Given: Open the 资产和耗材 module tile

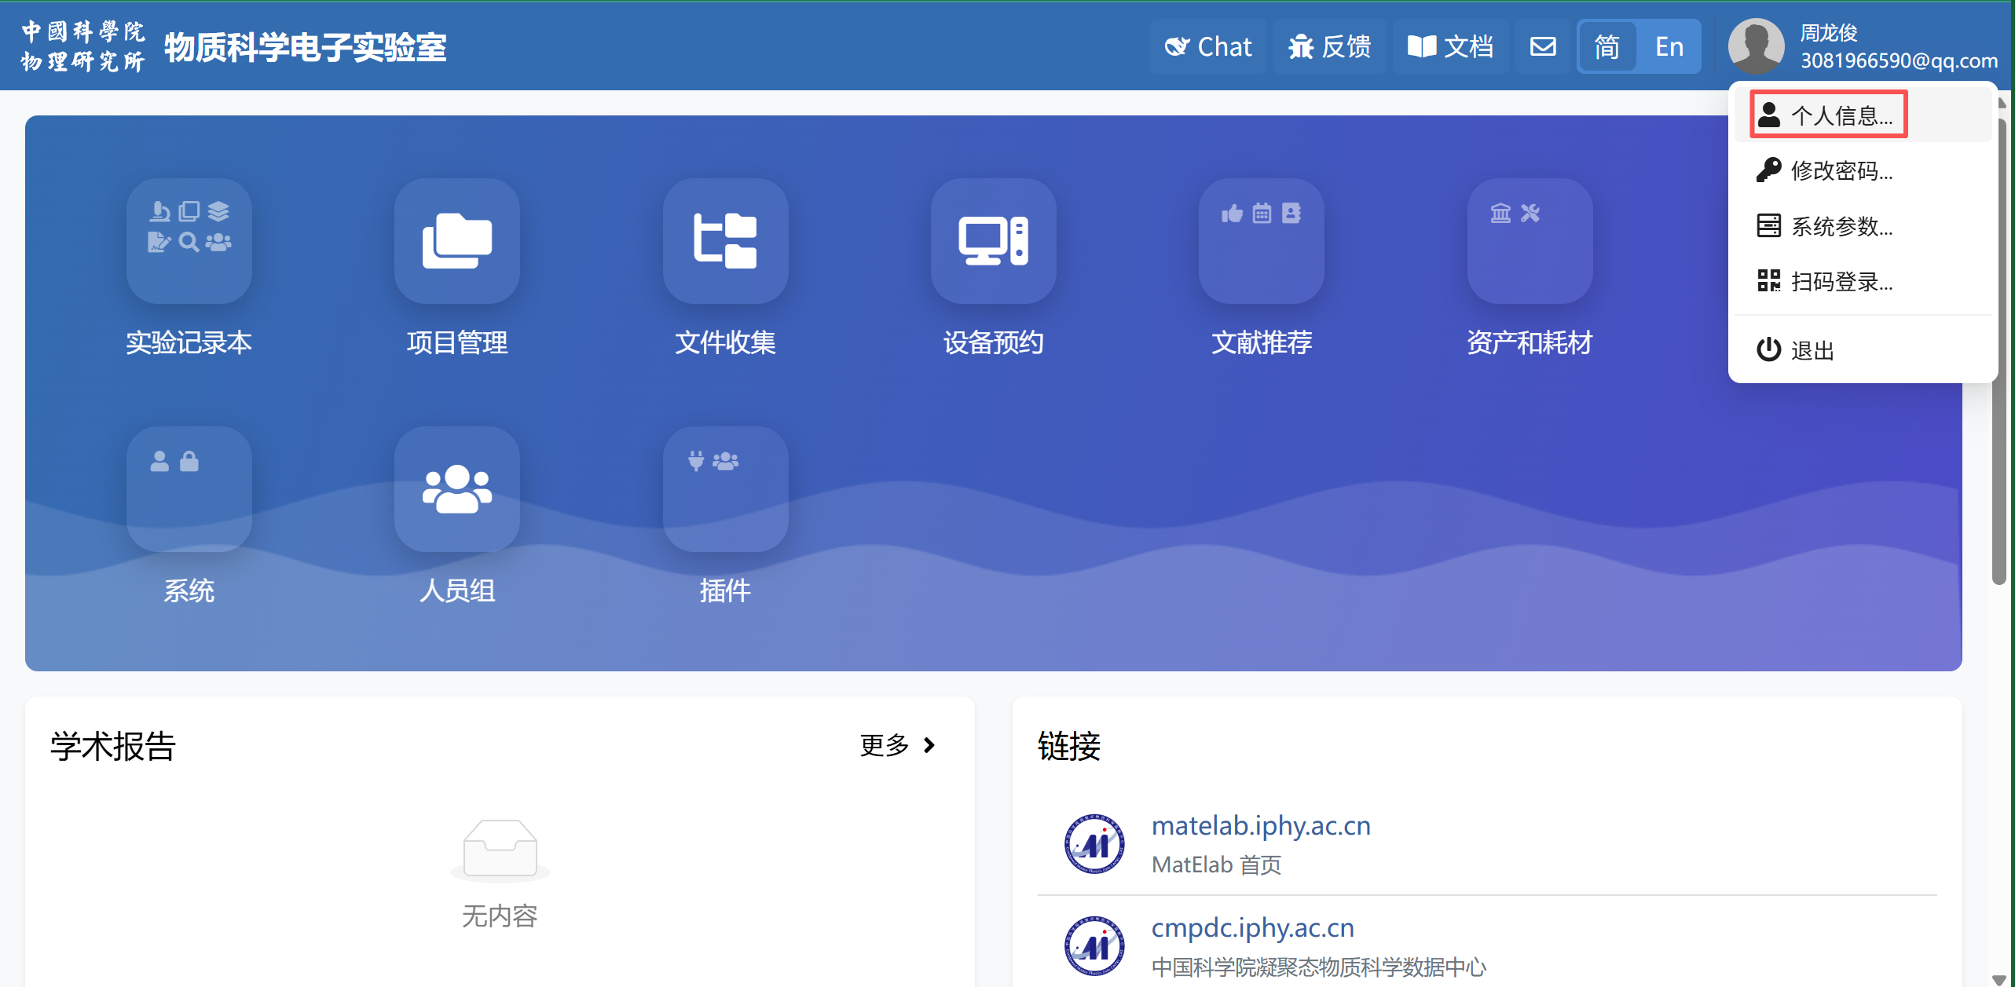Looking at the screenshot, I should pyautogui.click(x=1529, y=241).
